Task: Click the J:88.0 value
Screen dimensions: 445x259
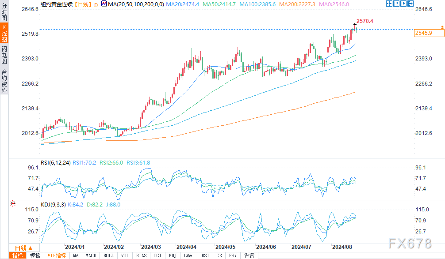Action: pos(113,205)
